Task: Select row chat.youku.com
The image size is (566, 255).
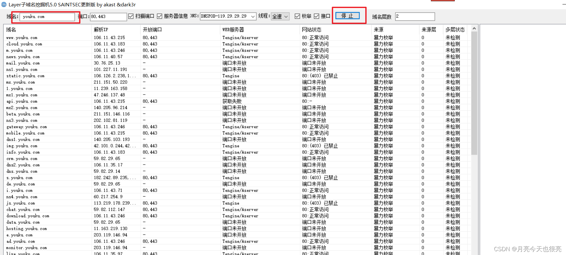Action: click(237, 209)
